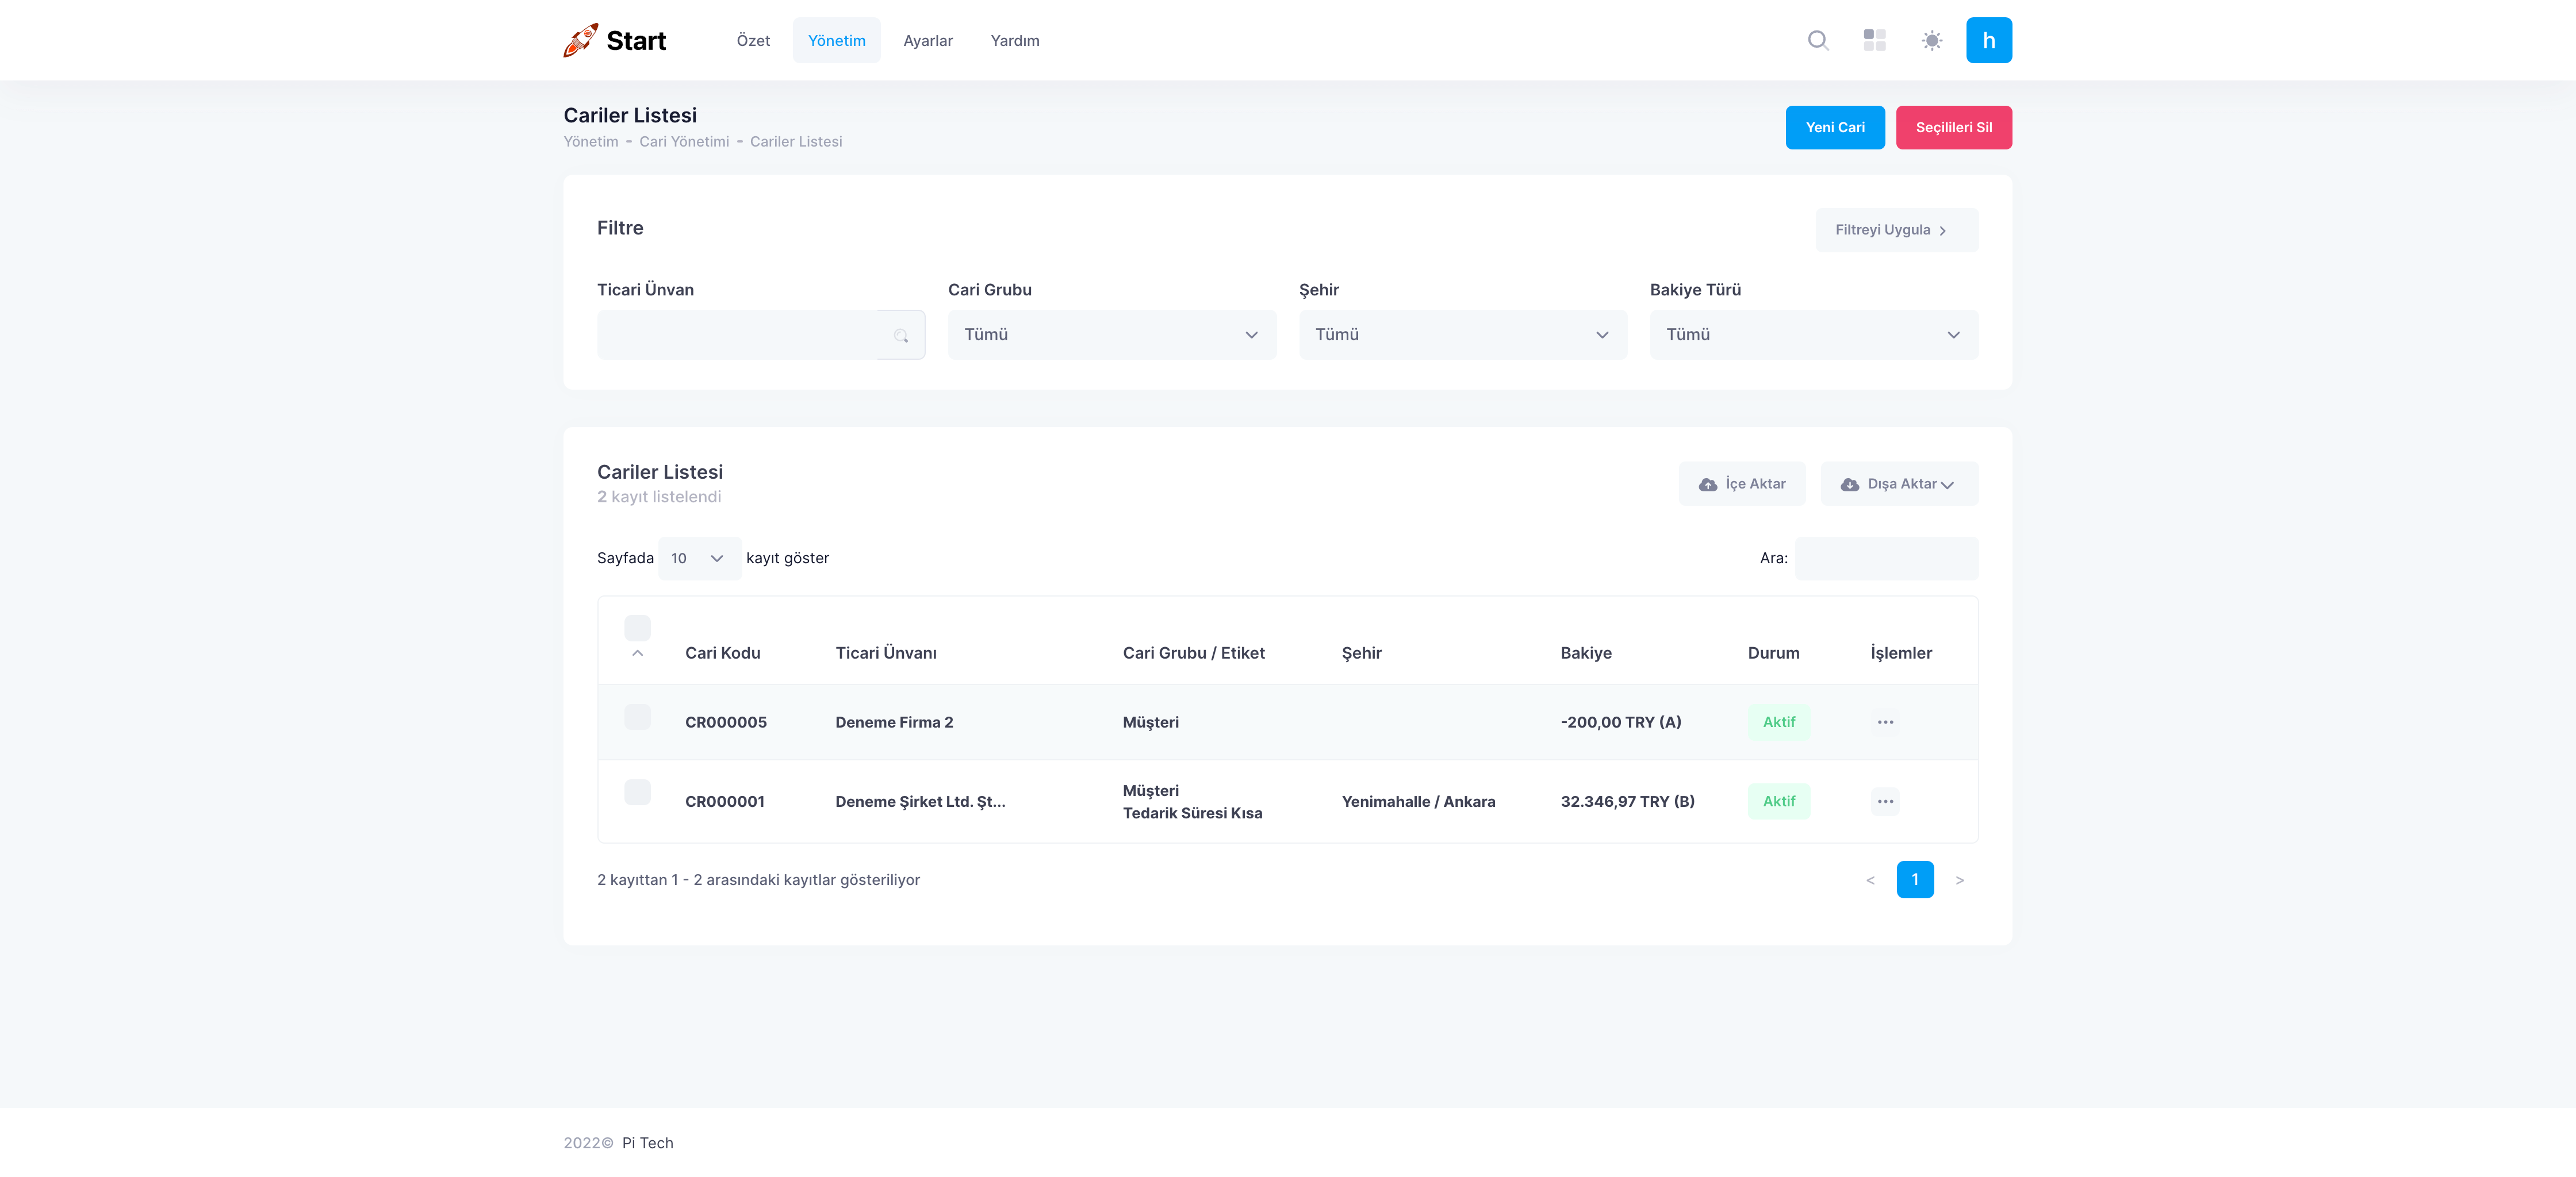Expand the Cari Grubu dropdown
Screen dimensions: 2576x1177
1111,334
